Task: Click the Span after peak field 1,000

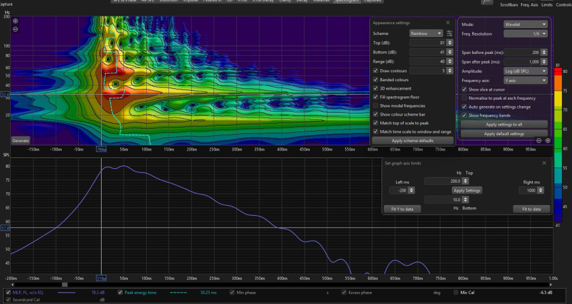Action: (522, 62)
